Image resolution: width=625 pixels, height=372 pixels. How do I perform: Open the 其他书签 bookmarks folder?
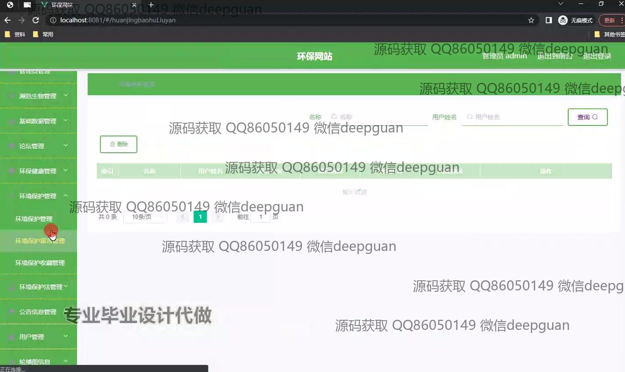pyautogui.click(x=610, y=34)
